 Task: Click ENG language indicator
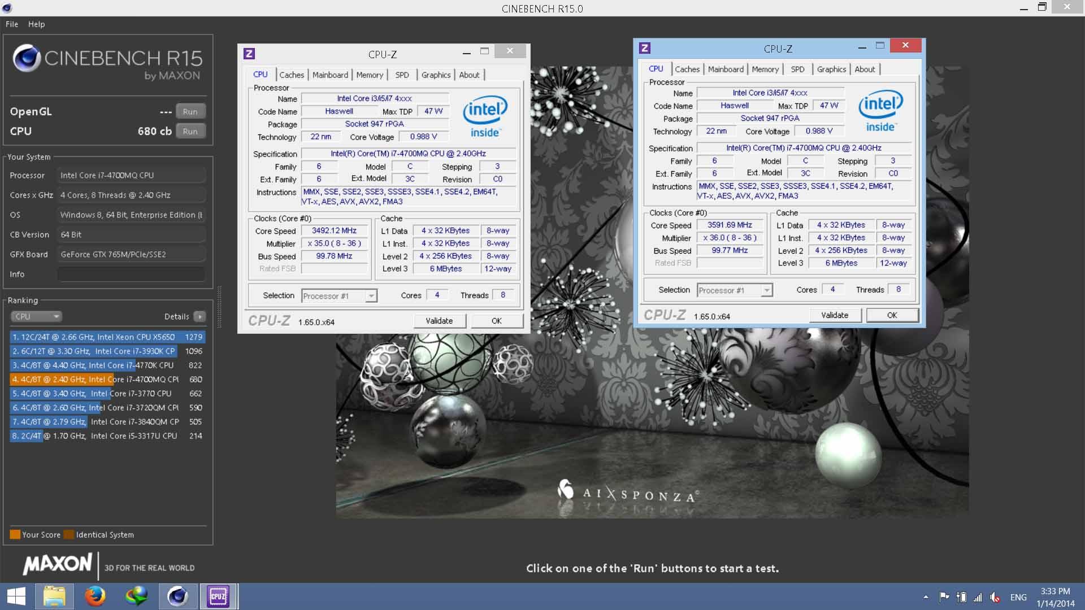[x=1018, y=597]
